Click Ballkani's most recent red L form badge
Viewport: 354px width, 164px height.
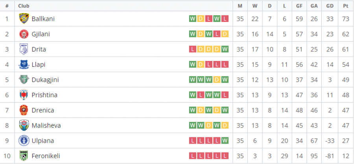(x=225, y=19)
